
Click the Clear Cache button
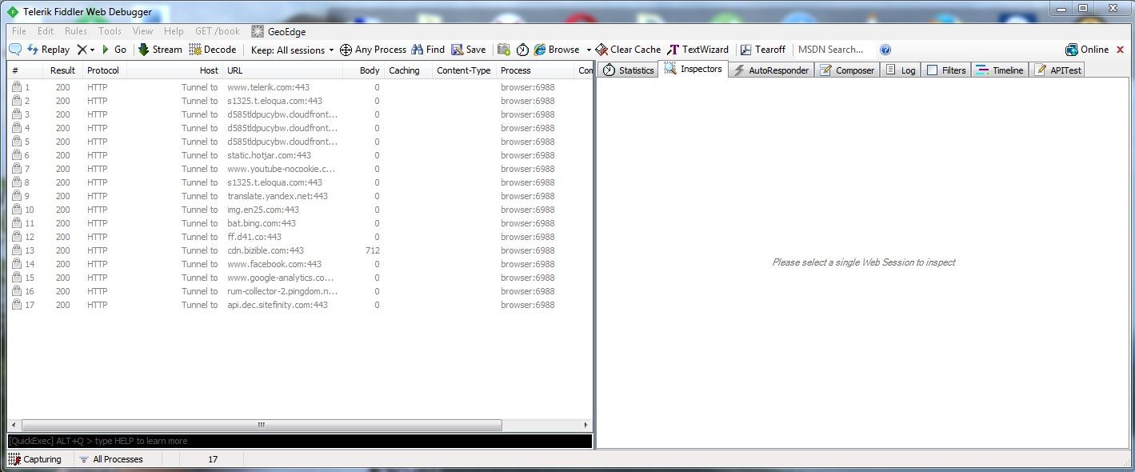coord(629,50)
